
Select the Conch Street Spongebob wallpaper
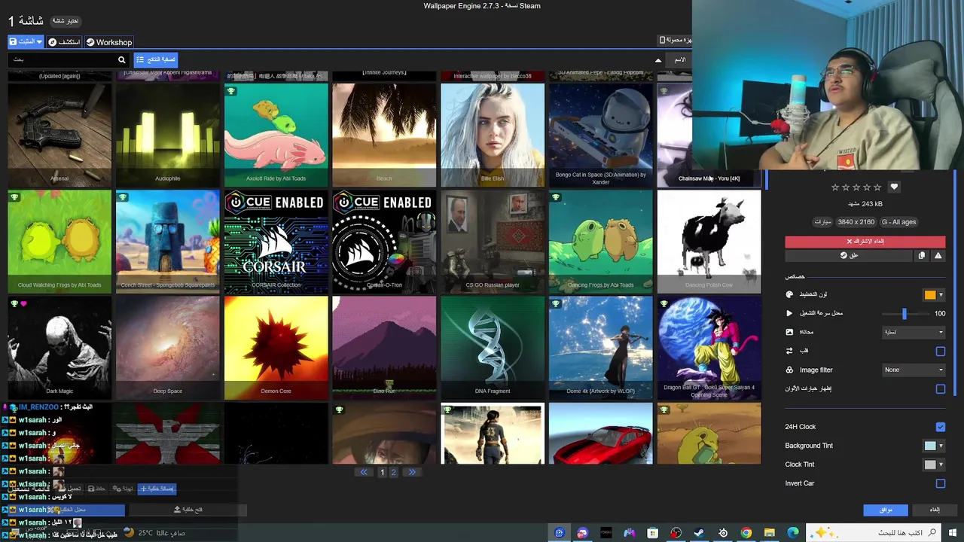click(x=167, y=241)
